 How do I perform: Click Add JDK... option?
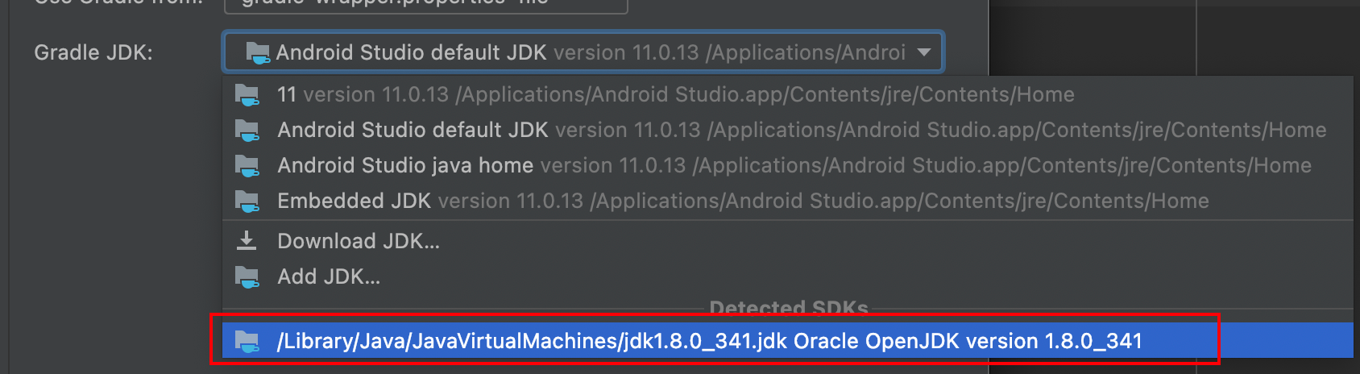click(788, 276)
